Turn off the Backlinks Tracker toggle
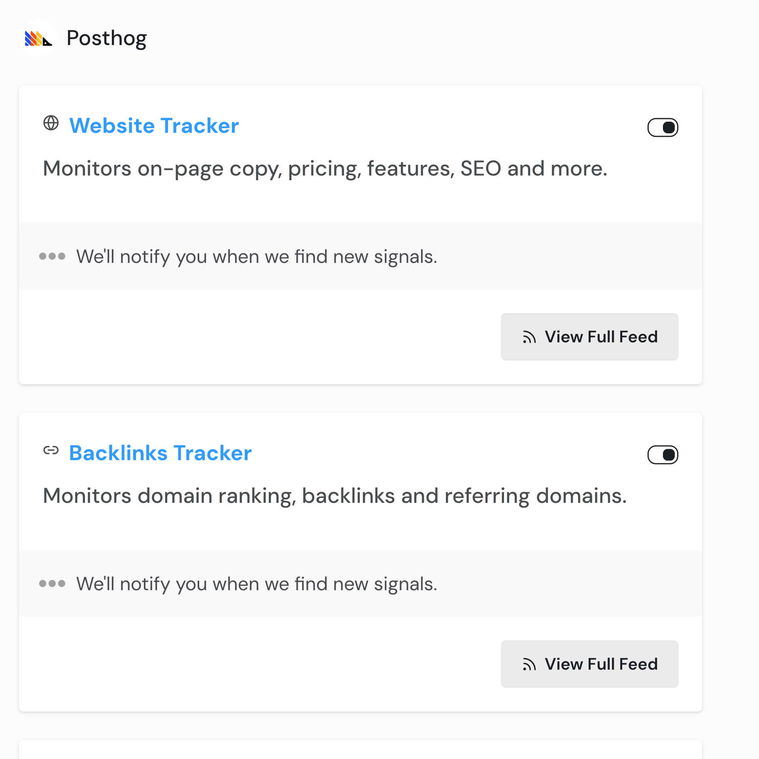Screen dimensions: 759x759 click(663, 455)
